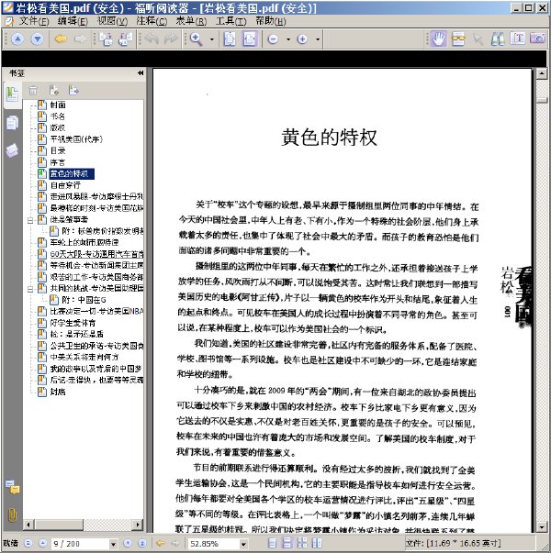This screenshot has height=553, width=551.
Task: Open the 编辑(E) menu
Action: click(73, 21)
